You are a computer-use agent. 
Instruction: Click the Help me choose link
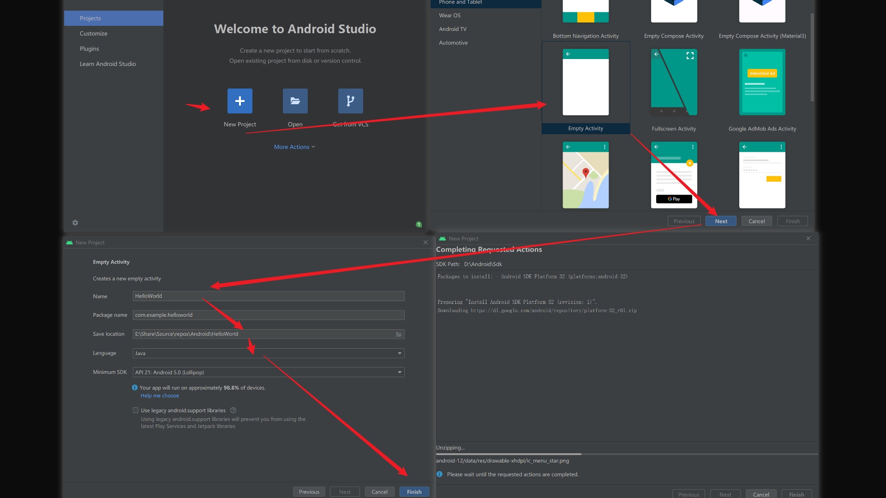(x=160, y=396)
